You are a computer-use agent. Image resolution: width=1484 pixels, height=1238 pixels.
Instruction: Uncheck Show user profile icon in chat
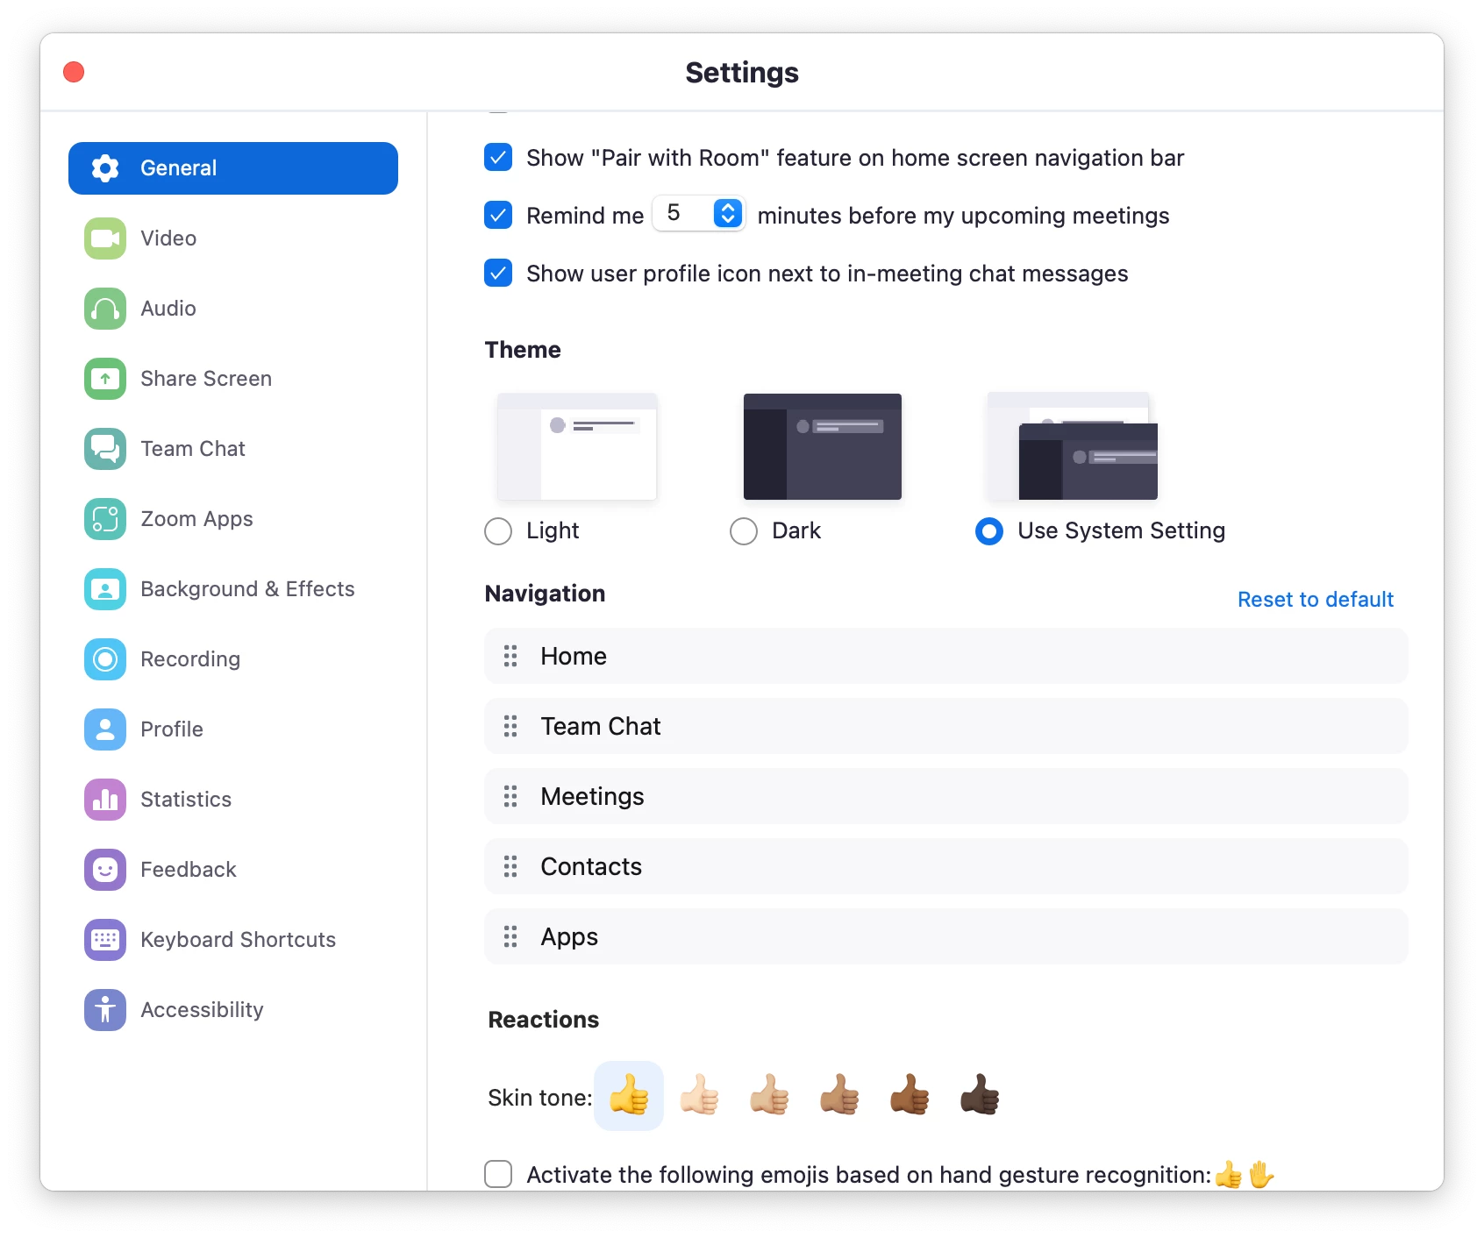498,274
